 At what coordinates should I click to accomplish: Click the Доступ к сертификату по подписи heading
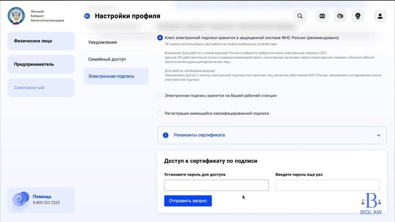tap(210, 161)
